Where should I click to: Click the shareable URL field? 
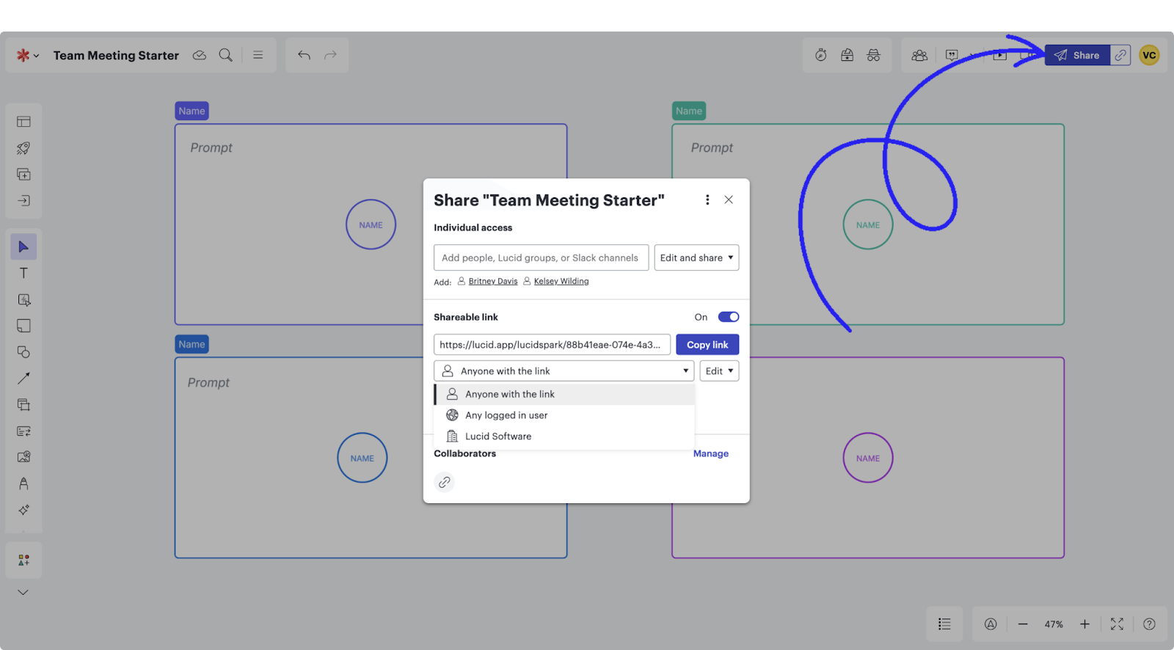tap(552, 345)
